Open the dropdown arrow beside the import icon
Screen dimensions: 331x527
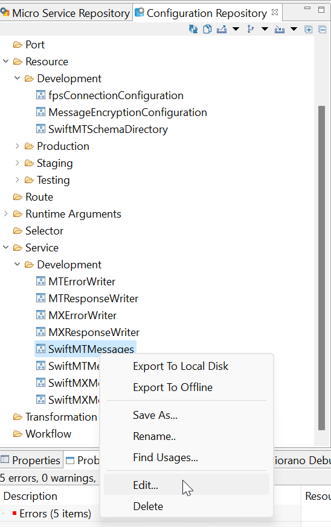coord(294,29)
